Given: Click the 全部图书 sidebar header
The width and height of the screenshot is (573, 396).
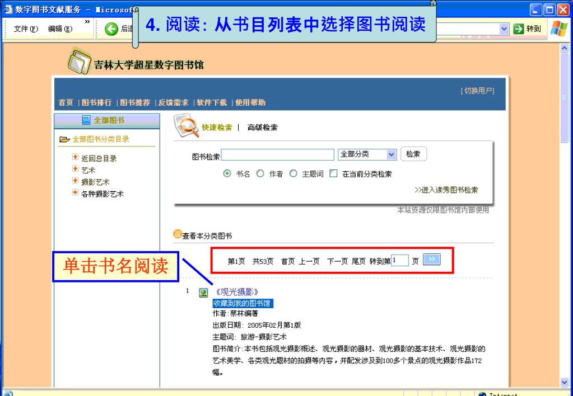Looking at the screenshot, I should [x=107, y=120].
